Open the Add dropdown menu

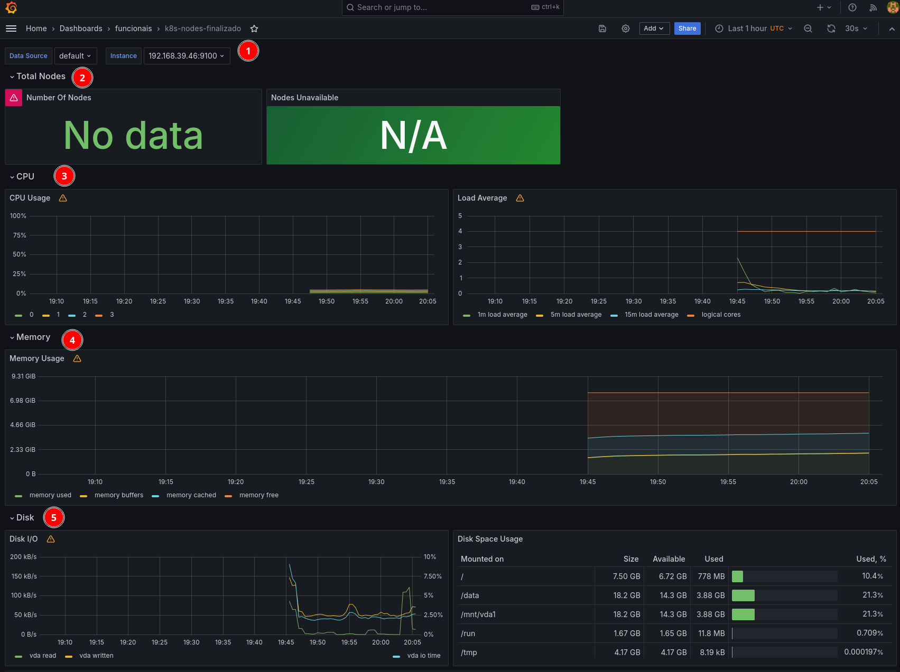(x=654, y=29)
